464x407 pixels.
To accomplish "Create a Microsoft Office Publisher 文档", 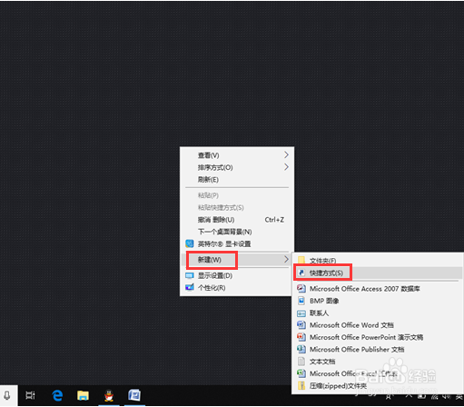I will [377, 349].
